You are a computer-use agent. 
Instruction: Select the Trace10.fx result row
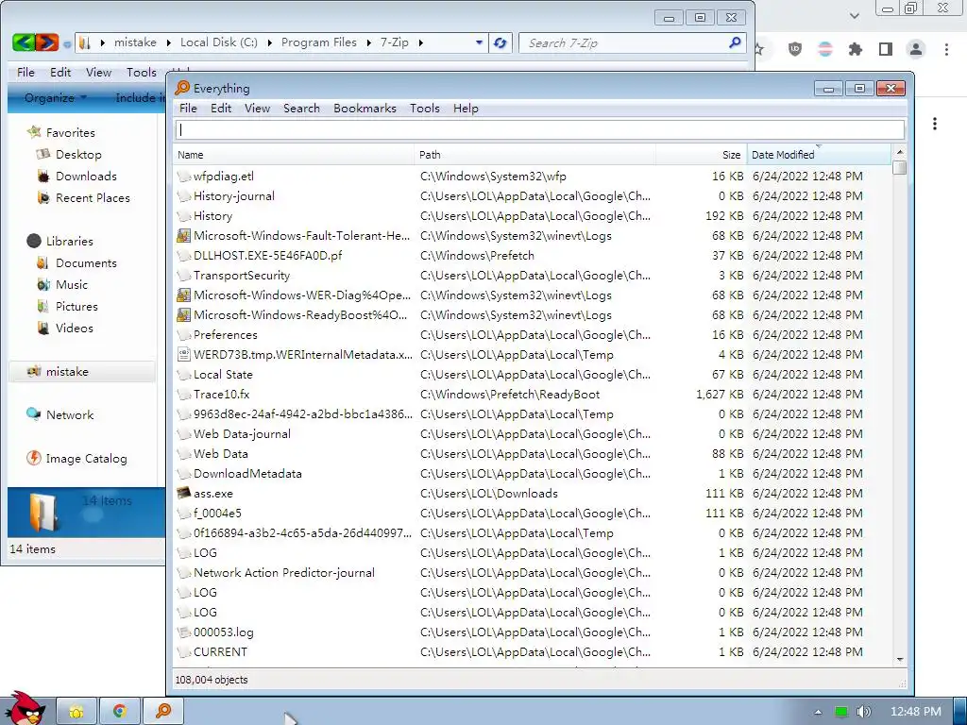533,394
